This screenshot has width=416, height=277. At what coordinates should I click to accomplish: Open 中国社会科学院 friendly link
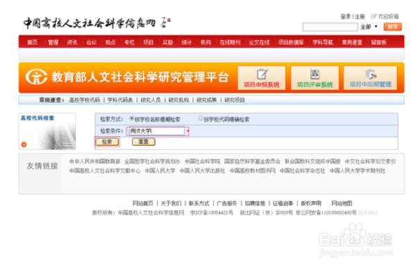point(202,161)
